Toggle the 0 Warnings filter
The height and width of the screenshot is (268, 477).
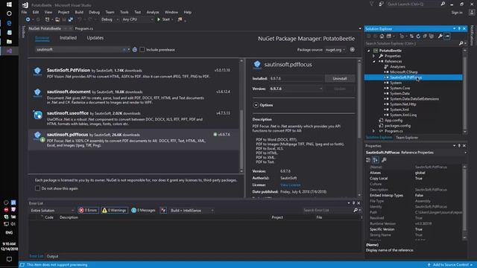[114, 210]
